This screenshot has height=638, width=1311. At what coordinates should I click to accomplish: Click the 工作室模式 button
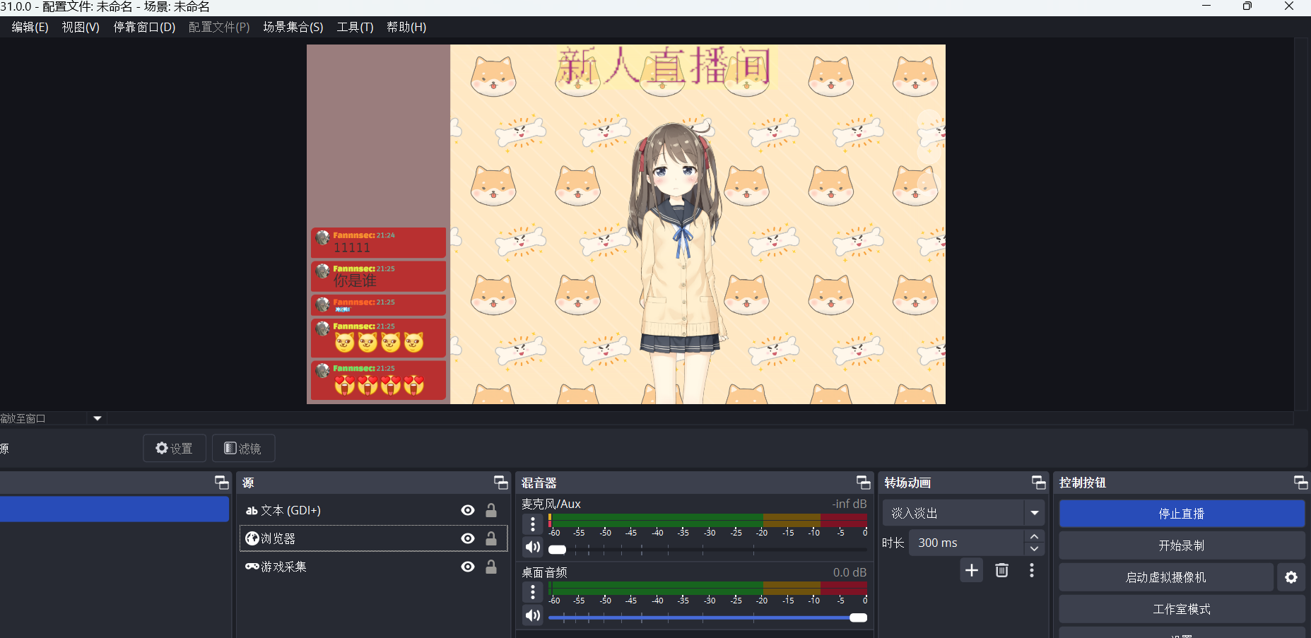pos(1182,609)
